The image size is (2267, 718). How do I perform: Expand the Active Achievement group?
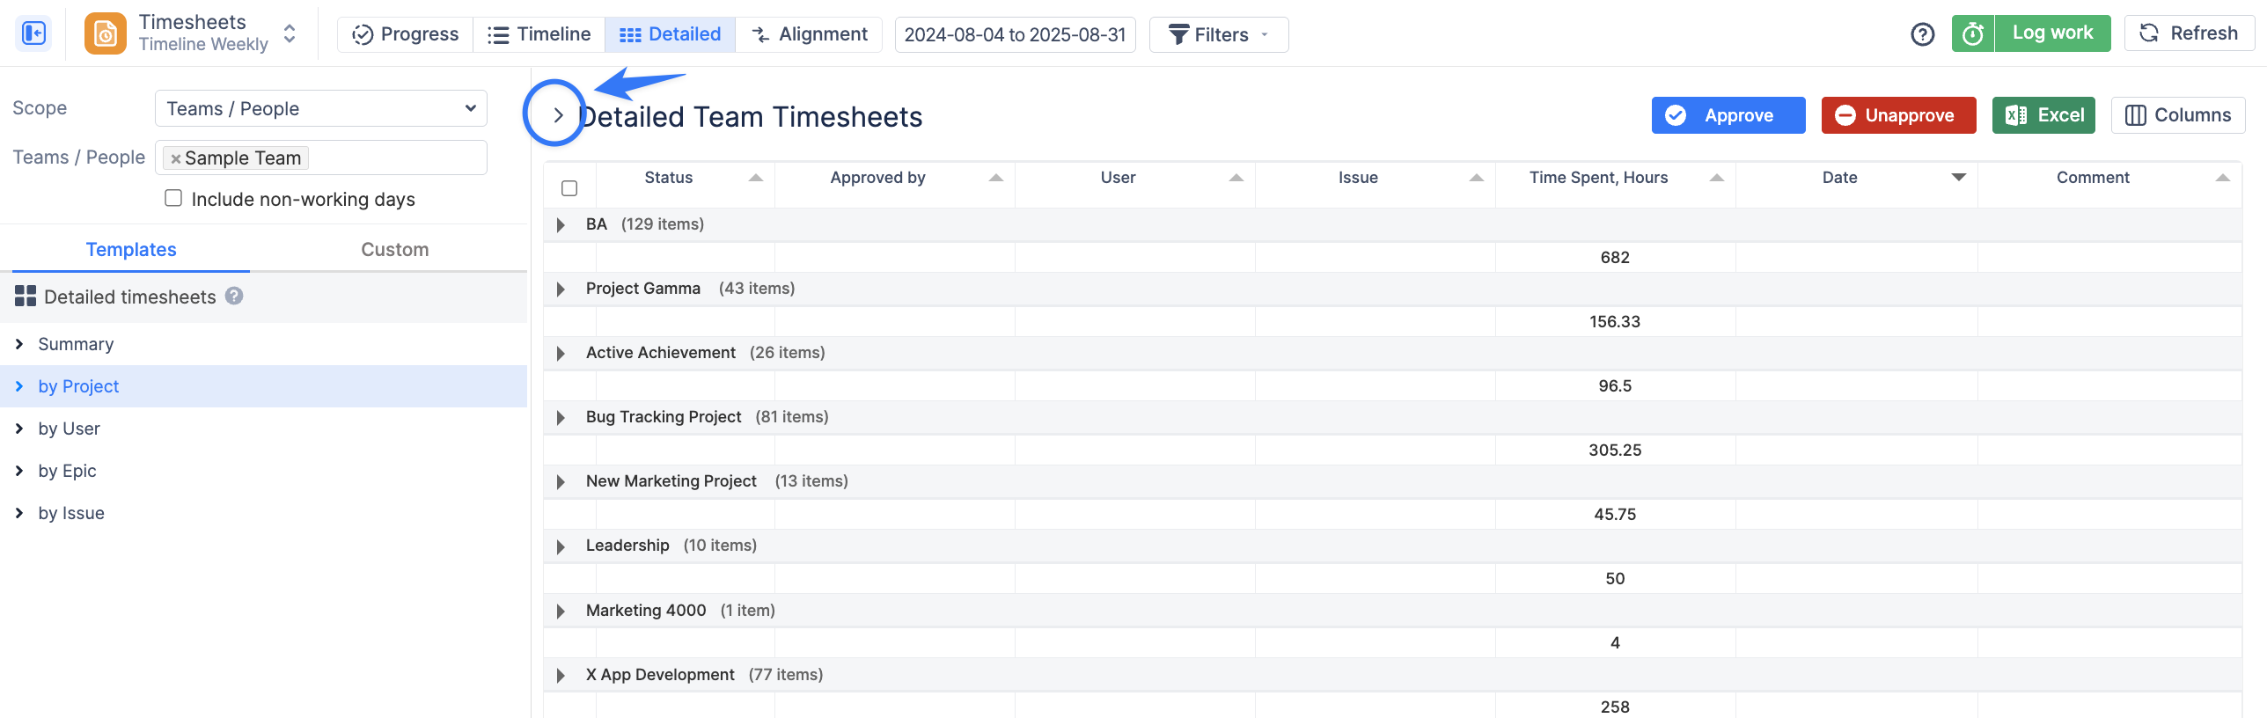tap(561, 354)
